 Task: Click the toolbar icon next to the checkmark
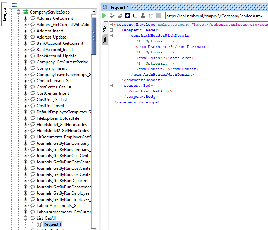(x=120, y=16)
